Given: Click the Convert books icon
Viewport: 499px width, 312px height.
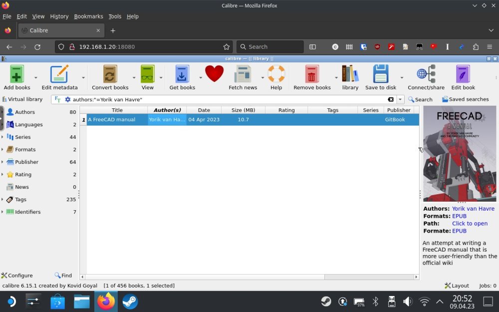Looking at the screenshot, I should point(110,74).
